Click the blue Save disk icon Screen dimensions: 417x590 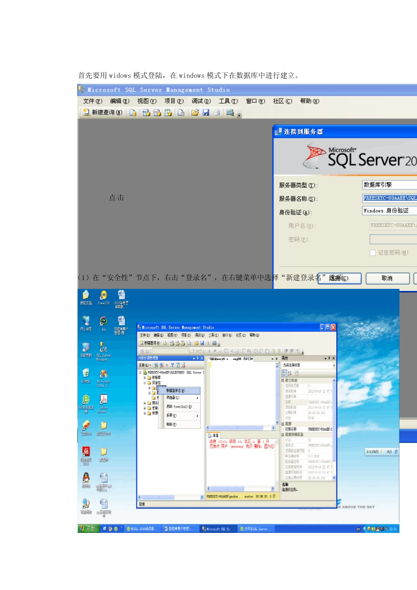point(206,113)
